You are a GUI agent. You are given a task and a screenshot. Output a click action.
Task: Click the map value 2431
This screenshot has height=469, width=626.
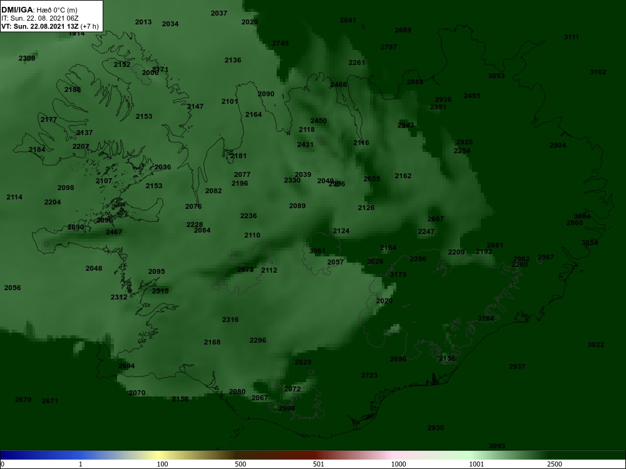305,145
